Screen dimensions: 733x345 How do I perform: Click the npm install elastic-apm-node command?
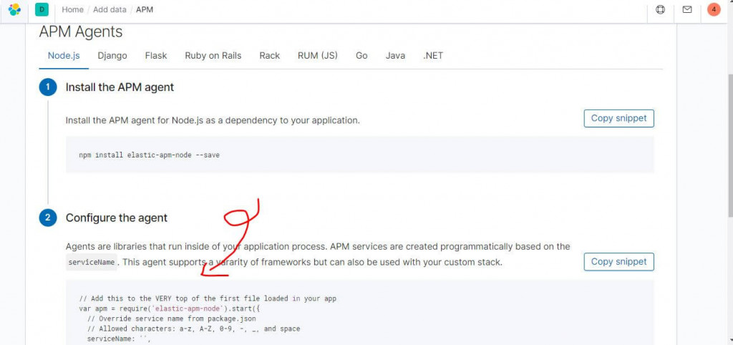click(x=149, y=155)
